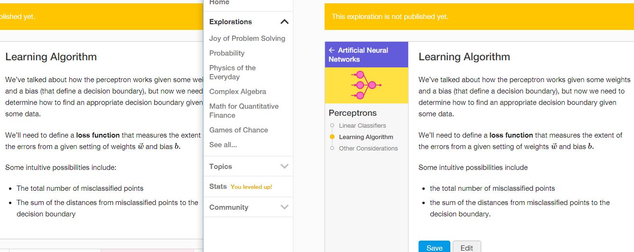Open Games of Chance exploration

239,130
